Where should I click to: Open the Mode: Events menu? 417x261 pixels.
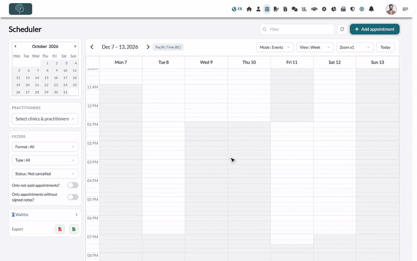click(275, 48)
